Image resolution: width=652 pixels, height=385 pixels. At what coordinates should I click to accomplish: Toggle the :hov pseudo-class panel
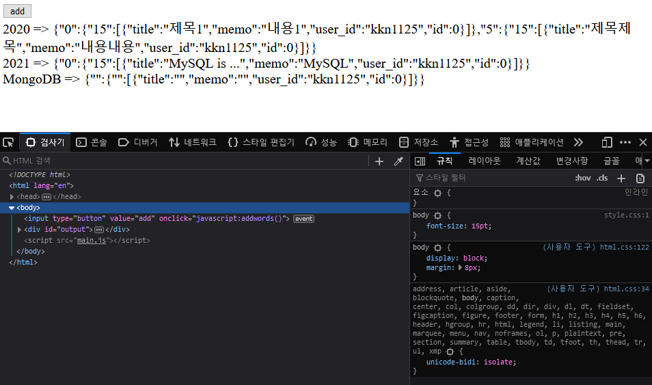[582, 178]
